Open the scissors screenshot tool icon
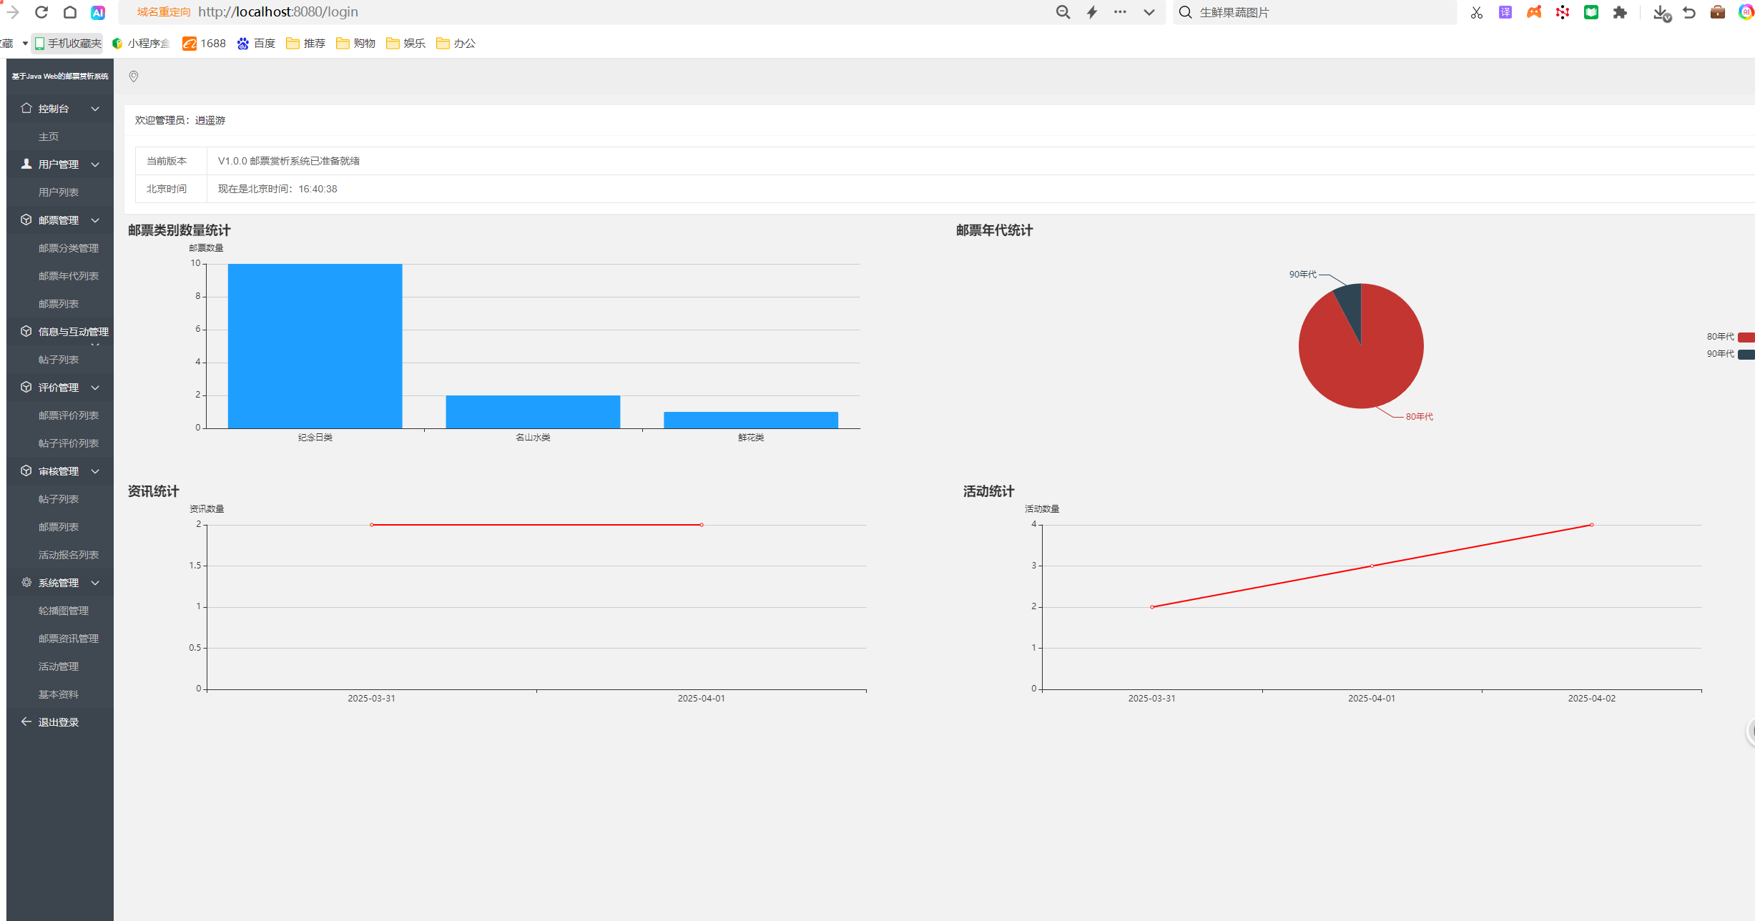The width and height of the screenshot is (1755, 921). coord(1476,12)
